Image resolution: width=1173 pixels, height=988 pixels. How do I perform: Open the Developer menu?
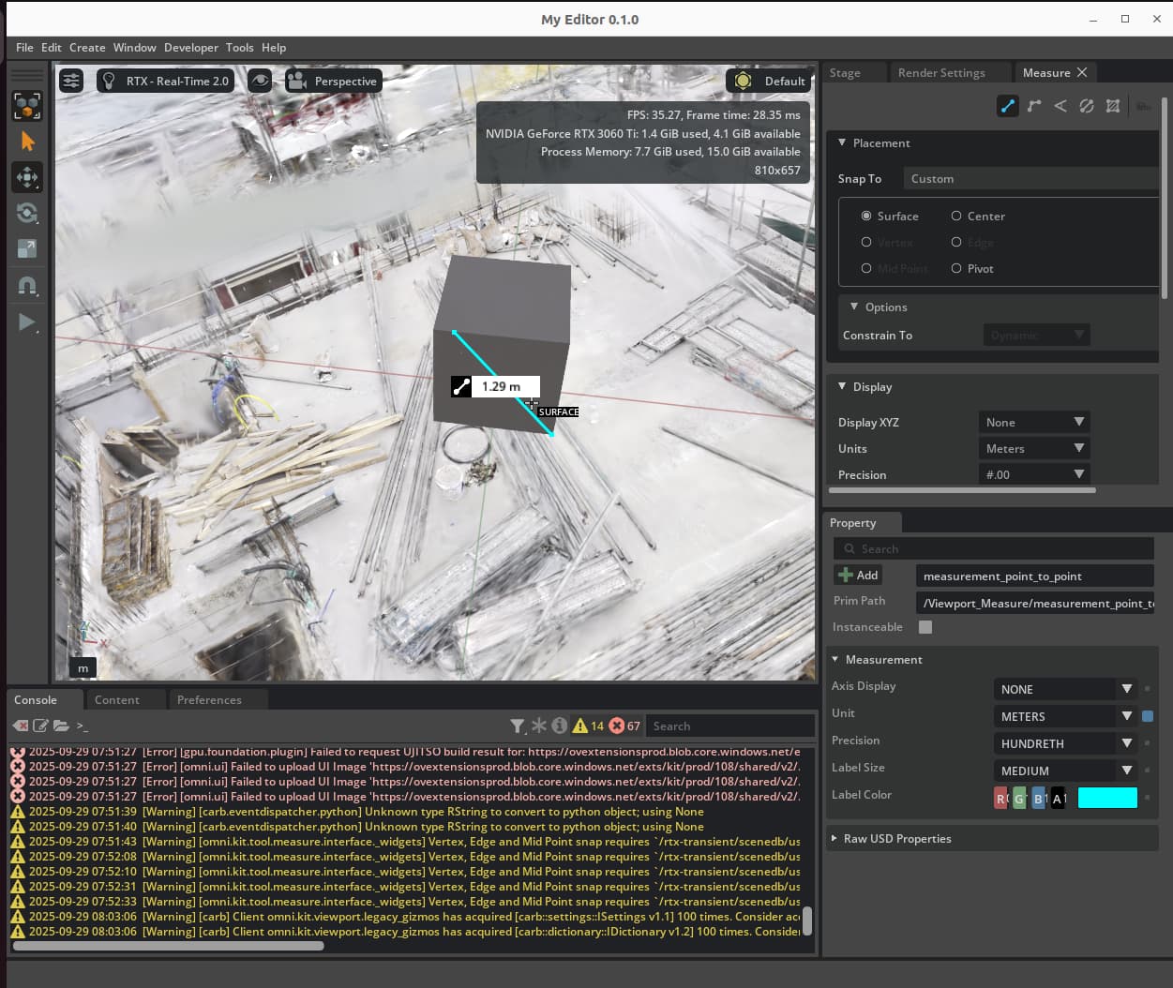pos(190,47)
